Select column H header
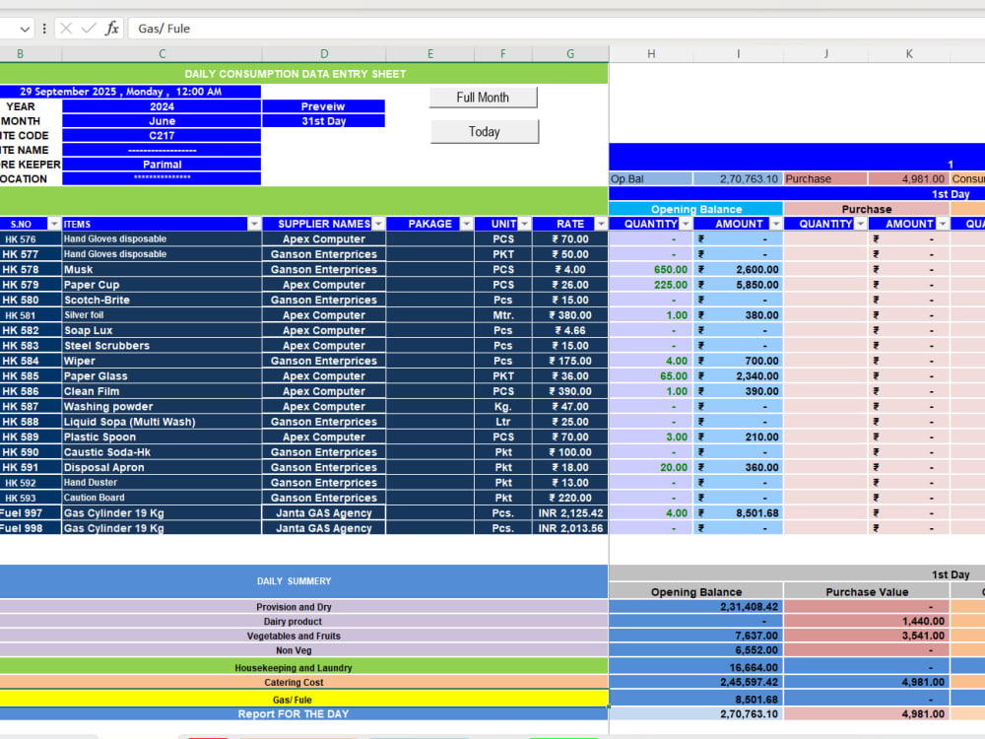Image resolution: width=985 pixels, height=739 pixels. click(x=651, y=54)
